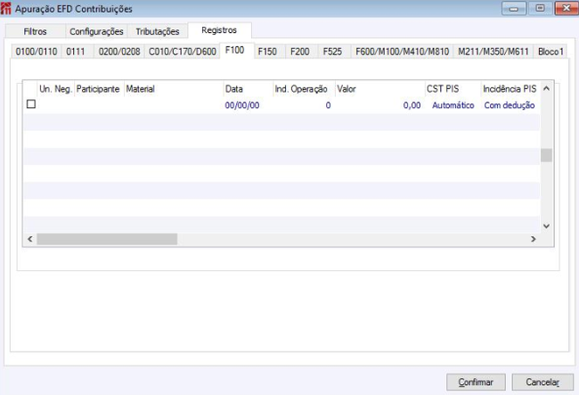Screen dimensions: 579x395
Task: Click the application logo icon in title bar
Action: coord(5,9)
